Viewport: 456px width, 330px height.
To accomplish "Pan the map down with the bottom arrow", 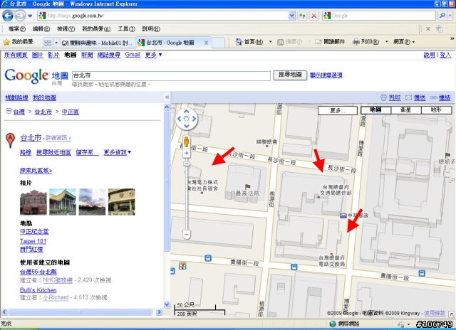I will point(187,126).
